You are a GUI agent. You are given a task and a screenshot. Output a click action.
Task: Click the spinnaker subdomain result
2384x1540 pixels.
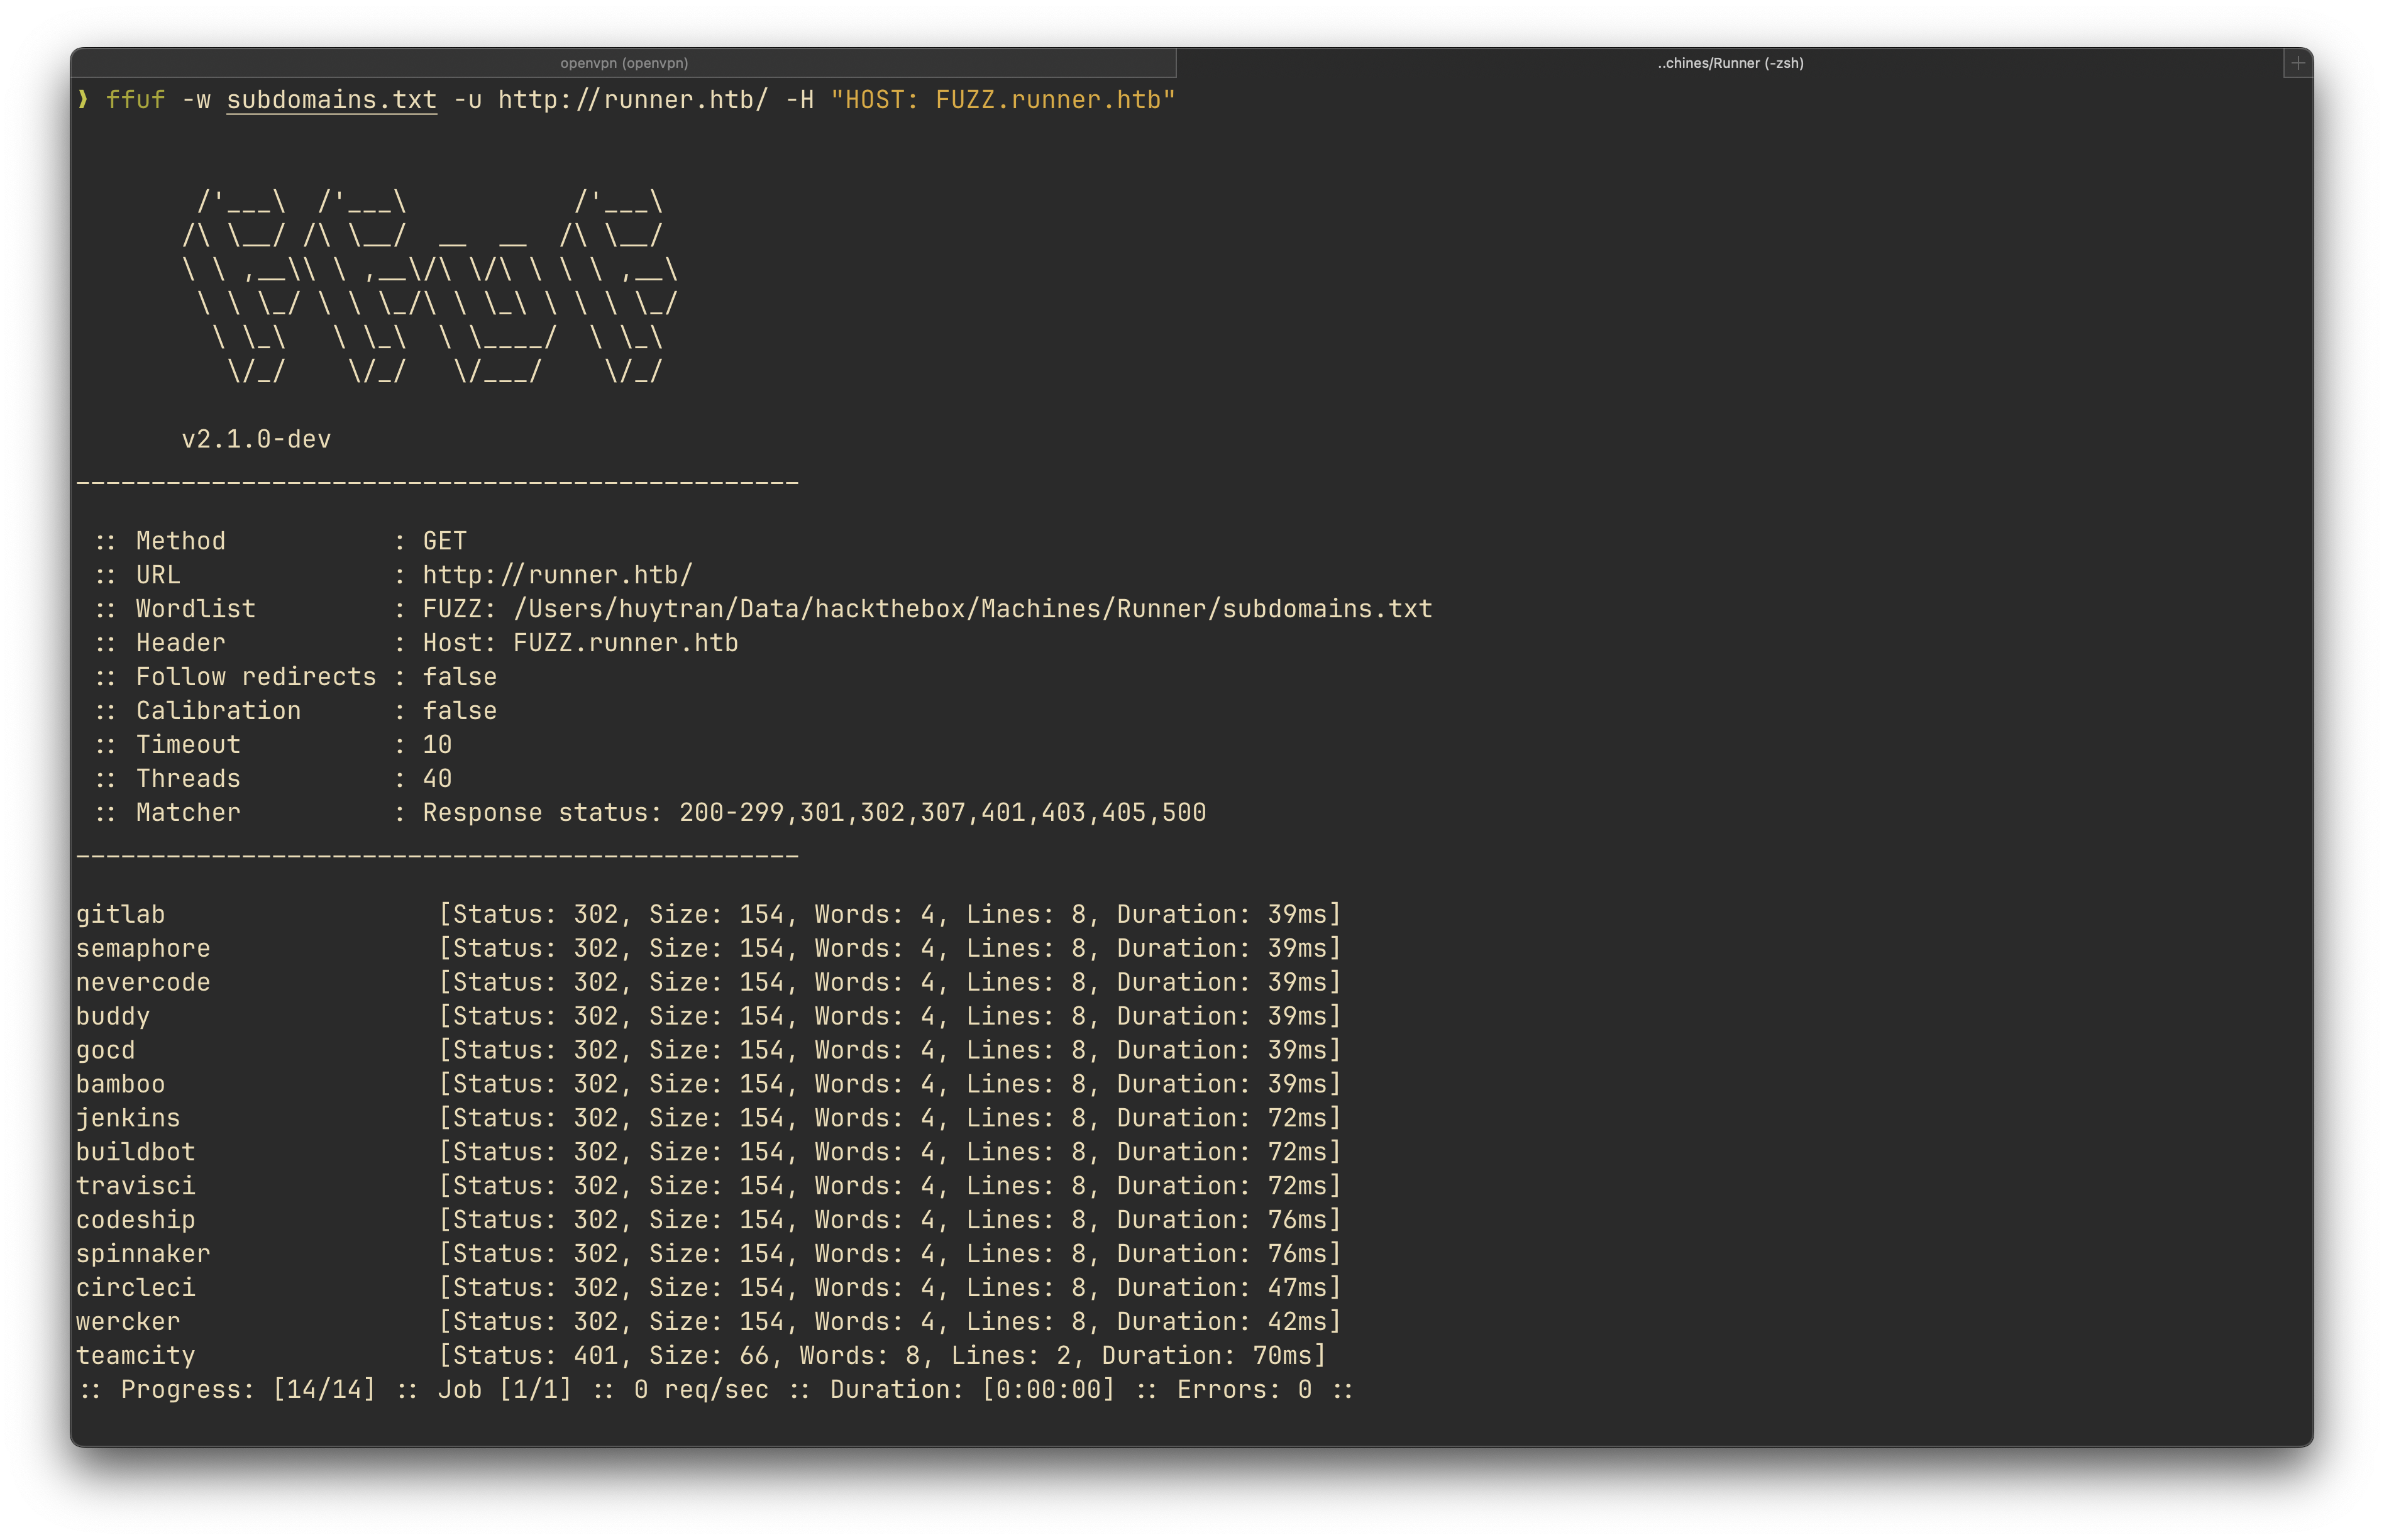click(143, 1253)
